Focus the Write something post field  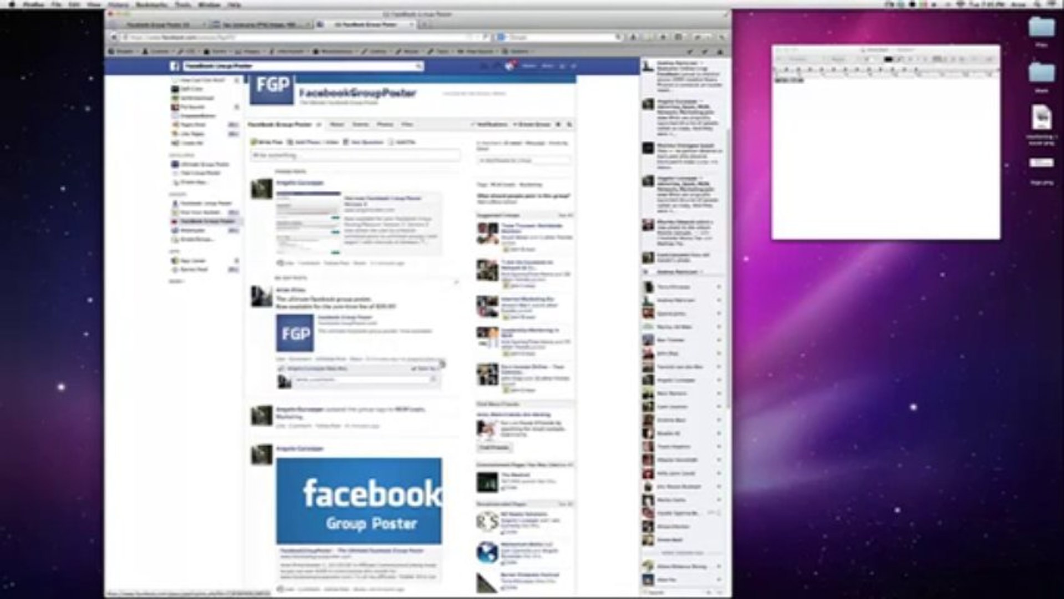point(355,155)
